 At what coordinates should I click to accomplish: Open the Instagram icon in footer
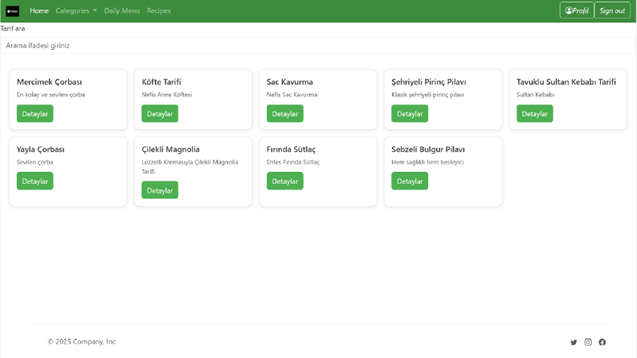(x=588, y=342)
